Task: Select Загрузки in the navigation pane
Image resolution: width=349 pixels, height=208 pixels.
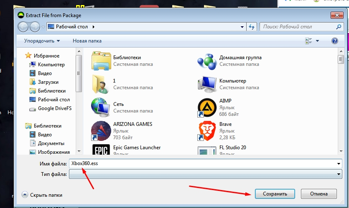Action: (48, 82)
